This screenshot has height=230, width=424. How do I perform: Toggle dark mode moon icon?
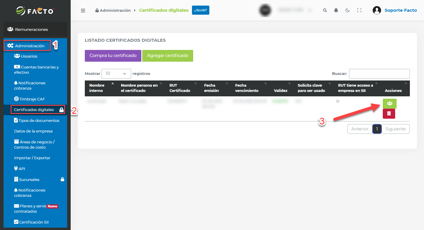[347, 10]
